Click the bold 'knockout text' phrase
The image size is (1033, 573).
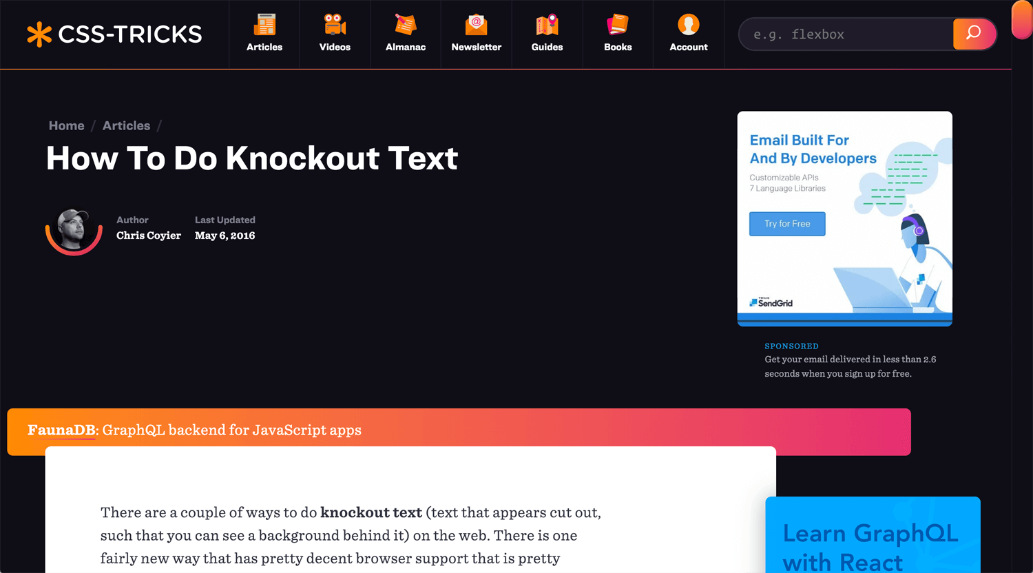click(371, 512)
